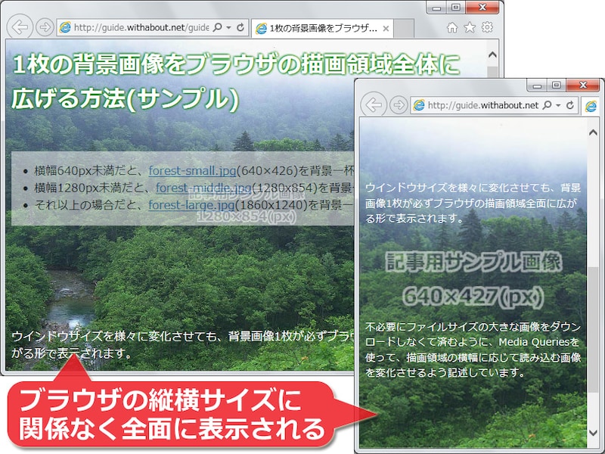Image resolution: width=605 pixels, height=454 pixels.
Task: Expand the address bar dropdown in the large window
Action: tap(228, 28)
